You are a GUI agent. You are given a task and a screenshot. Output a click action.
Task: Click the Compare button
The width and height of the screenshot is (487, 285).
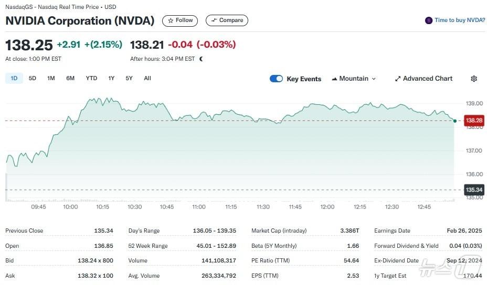[227, 20]
